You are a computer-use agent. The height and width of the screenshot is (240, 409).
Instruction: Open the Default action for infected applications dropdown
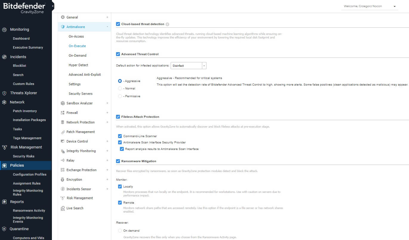tap(204, 65)
